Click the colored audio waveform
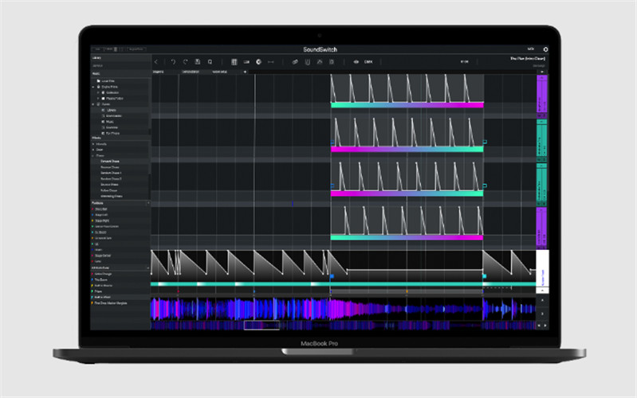This screenshot has width=637, height=398. tap(344, 309)
